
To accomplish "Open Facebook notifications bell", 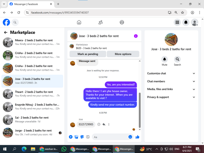I will (186, 22).
